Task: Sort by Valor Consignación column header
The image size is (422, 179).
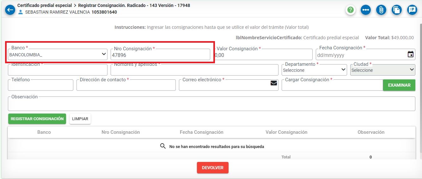Action: 286,132
